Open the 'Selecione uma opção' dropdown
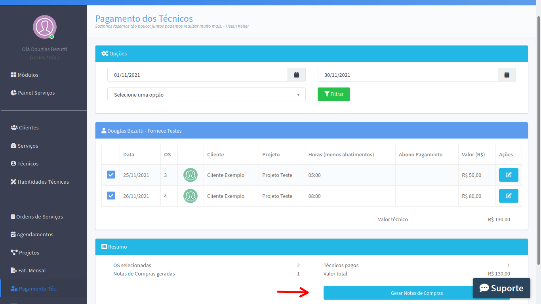Viewport: 541px width, 304px height. 206,95
